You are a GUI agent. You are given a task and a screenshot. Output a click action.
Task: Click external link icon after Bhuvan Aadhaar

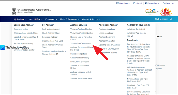[x=57, y=54]
